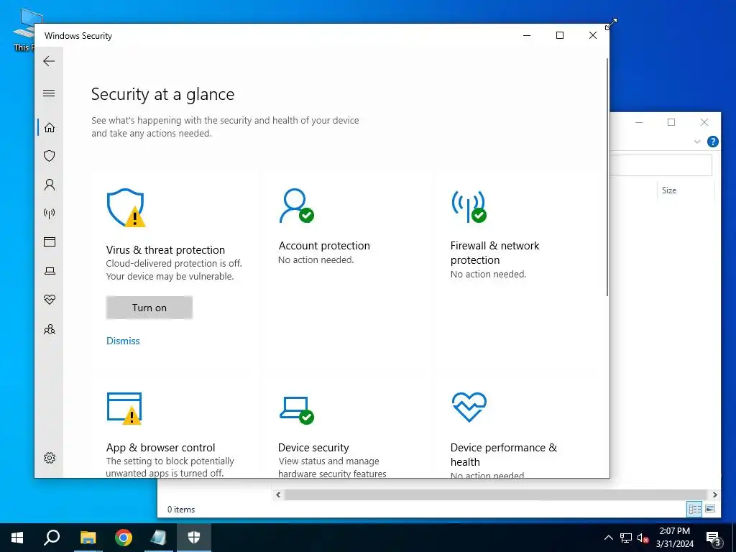
Task: Open Virus & threat protection heading
Action: tap(165, 249)
